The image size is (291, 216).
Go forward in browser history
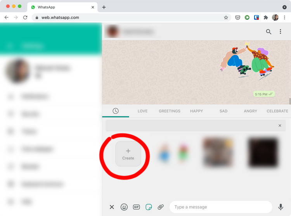[x=16, y=17]
